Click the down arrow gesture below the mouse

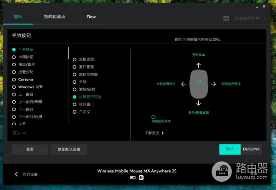(199, 103)
